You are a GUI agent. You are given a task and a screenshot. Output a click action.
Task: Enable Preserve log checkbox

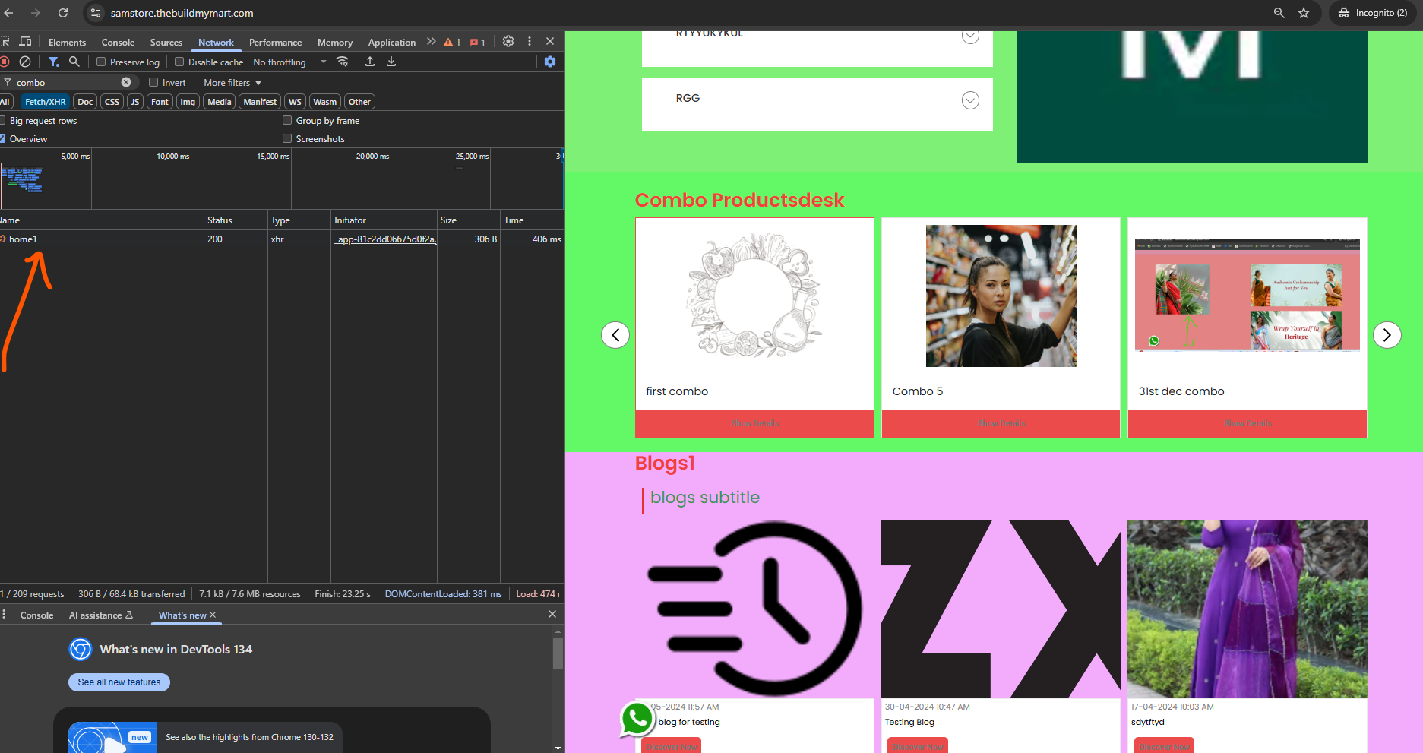click(101, 62)
